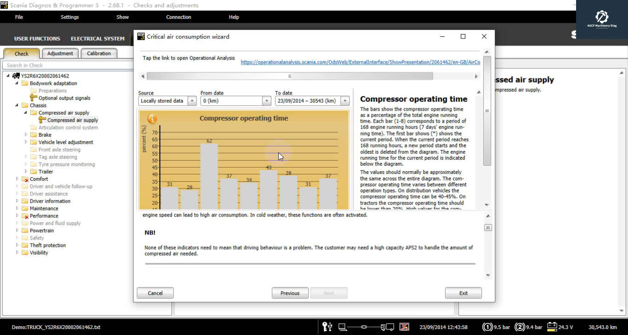Viewport: 628px width, 335px height.
Task: Open the Operational Analysis hyperlink
Action: click(x=360, y=62)
